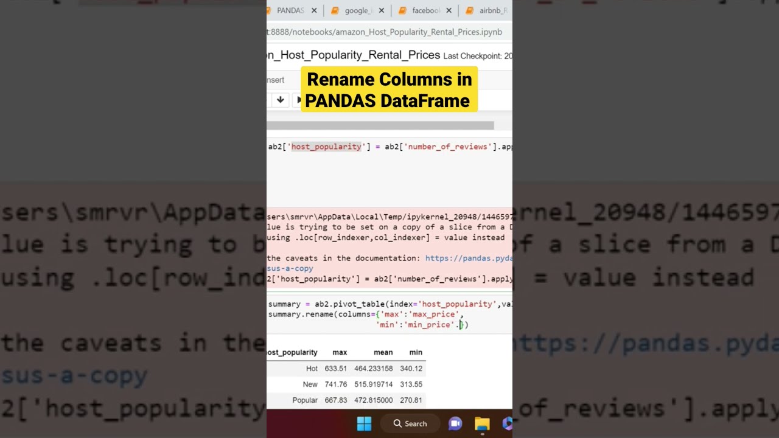
Task: Click the 741.76 table cell
Action: pos(336,384)
